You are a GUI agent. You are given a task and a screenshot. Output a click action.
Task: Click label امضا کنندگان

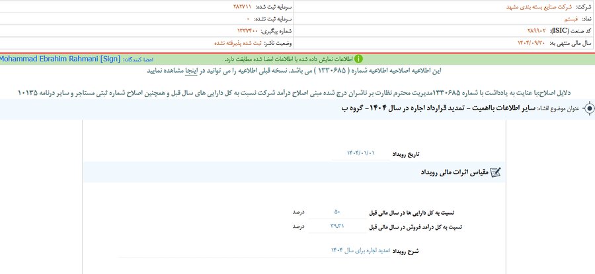click(x=138, y=59)
